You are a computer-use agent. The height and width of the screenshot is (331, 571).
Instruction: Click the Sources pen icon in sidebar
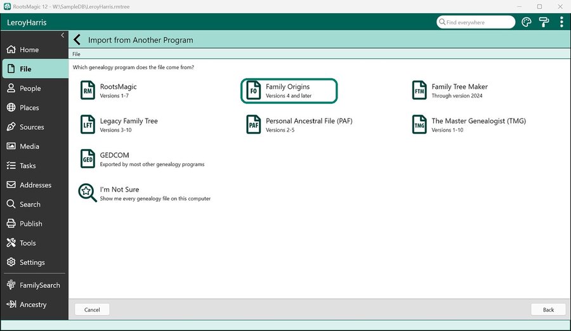pyautogui.click(x=11, y=126)
